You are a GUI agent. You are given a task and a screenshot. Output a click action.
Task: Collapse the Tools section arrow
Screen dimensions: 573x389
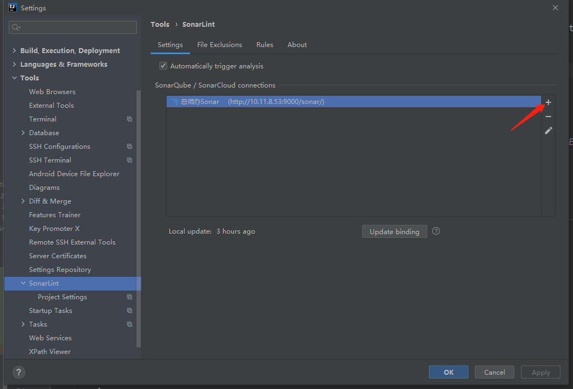[x=14, y=78]
